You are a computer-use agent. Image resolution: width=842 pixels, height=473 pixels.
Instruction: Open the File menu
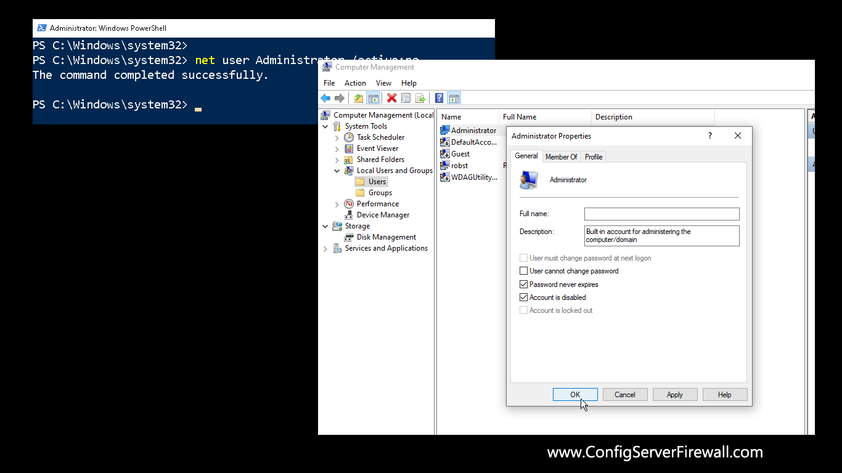[329, 83]
